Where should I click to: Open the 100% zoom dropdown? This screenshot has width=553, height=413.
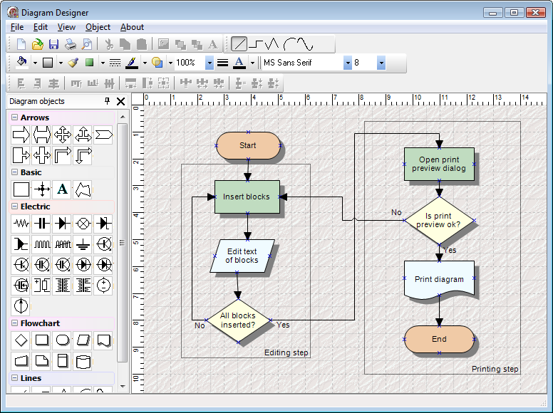tap(210, 63)
